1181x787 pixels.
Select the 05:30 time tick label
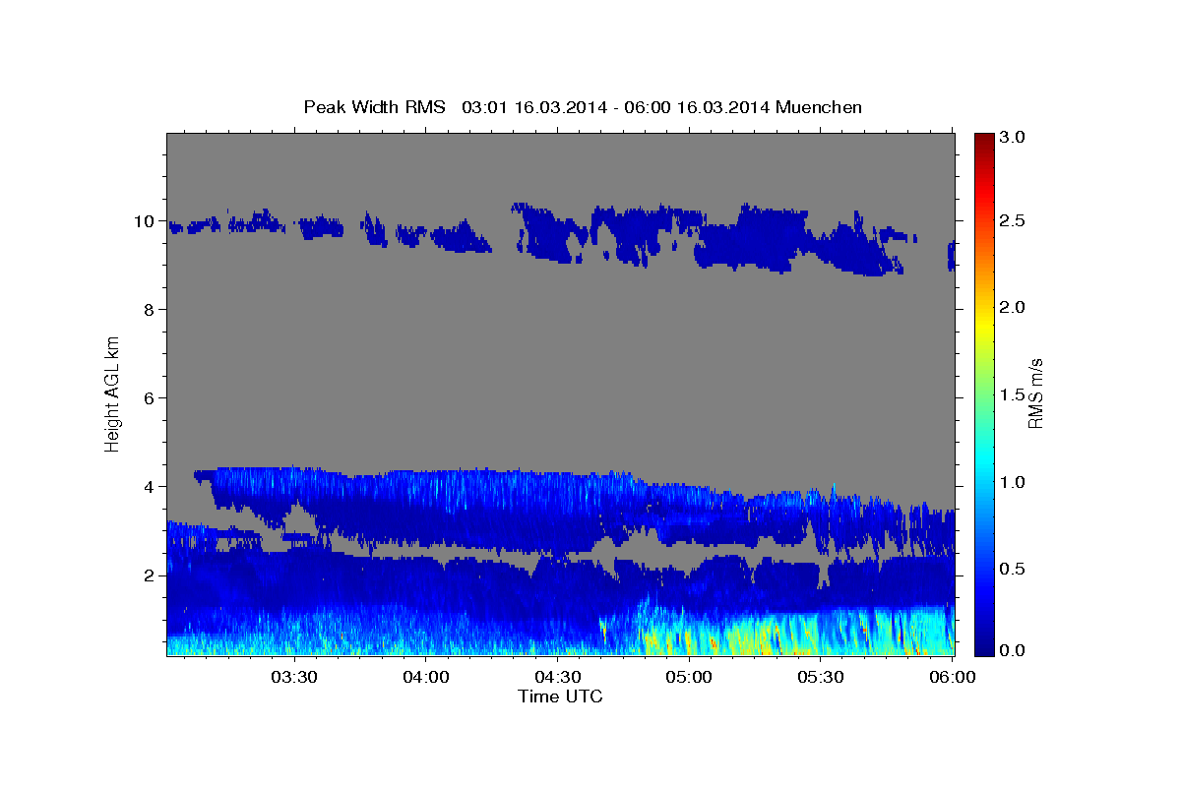click(x=821, y=677)
